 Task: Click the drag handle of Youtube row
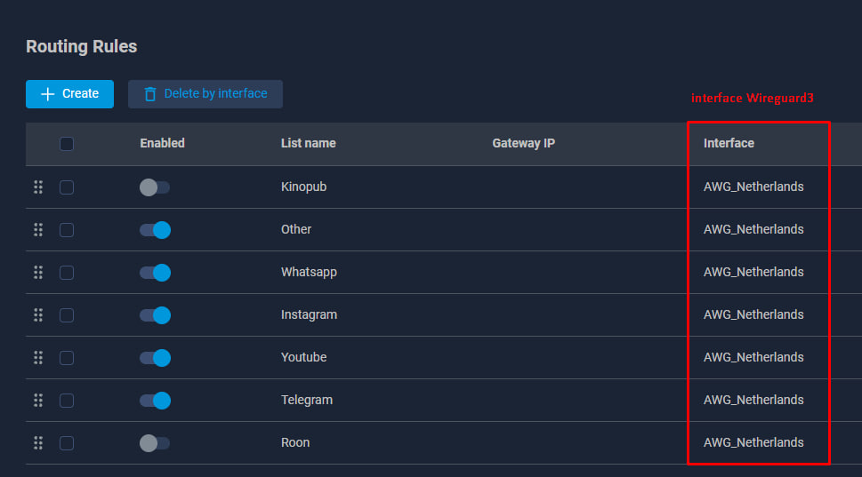point(38,358)
